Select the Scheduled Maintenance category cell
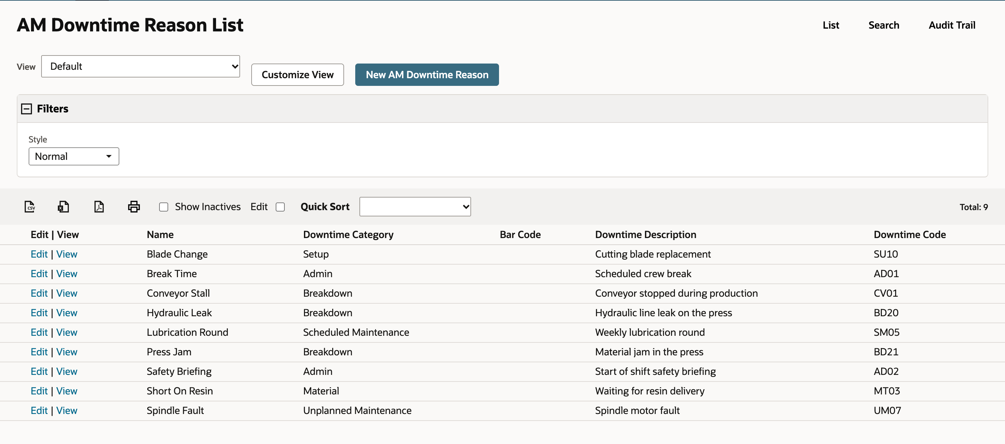Screen dimensions: 1005x444 [356, 332]
